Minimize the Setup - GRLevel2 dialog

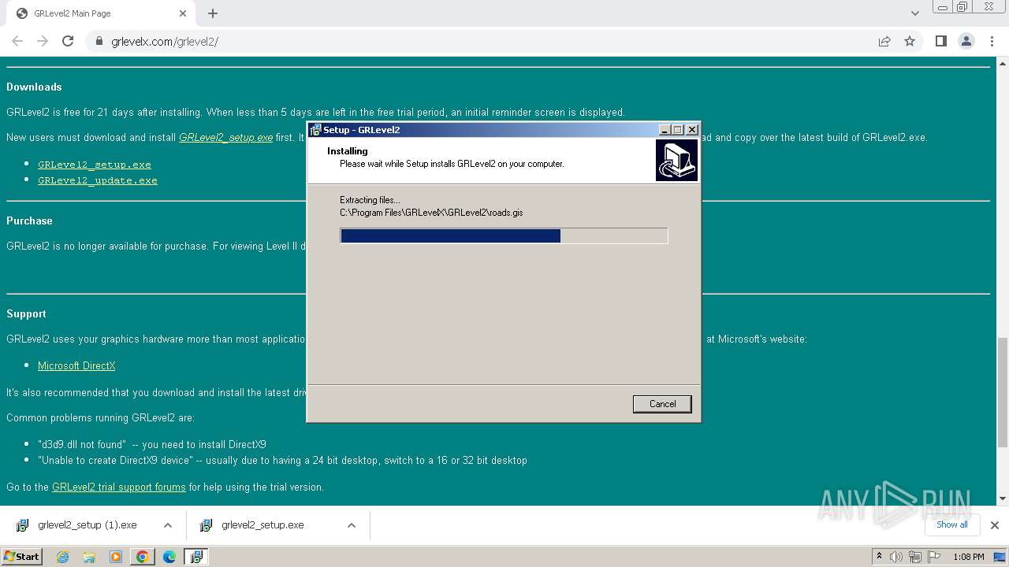(665, 130)
